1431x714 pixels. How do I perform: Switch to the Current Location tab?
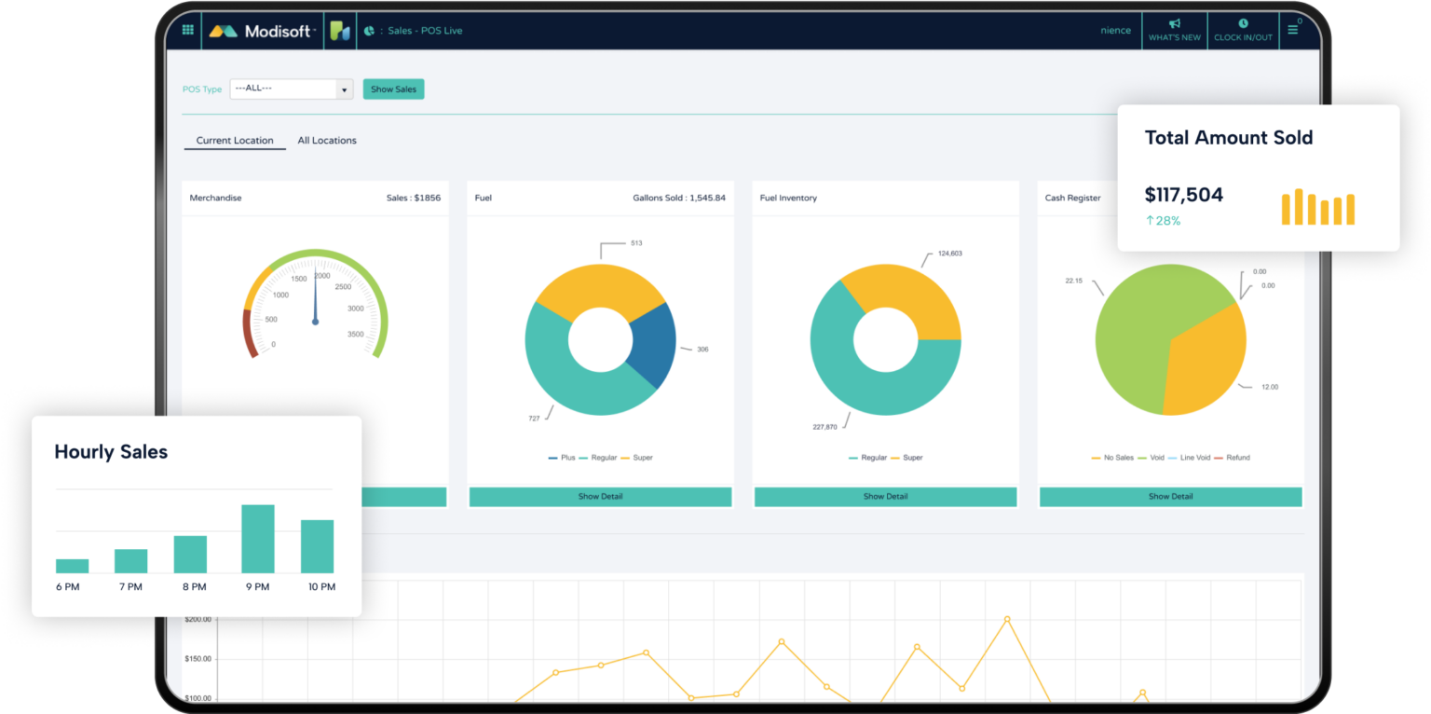(235, 141)
